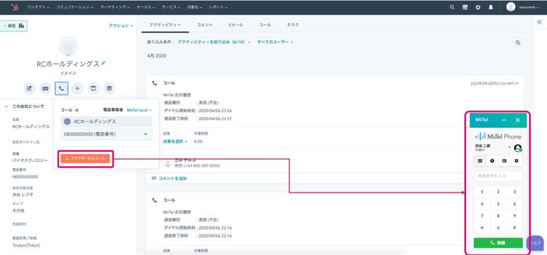Show notifications via the bell icon
This screenshot has width=547, height=255.
[x=491, y=7]
